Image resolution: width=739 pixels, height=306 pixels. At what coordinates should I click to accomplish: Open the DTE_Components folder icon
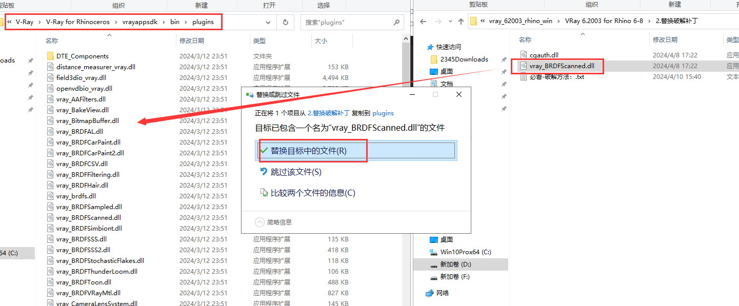tap(50, 56)
